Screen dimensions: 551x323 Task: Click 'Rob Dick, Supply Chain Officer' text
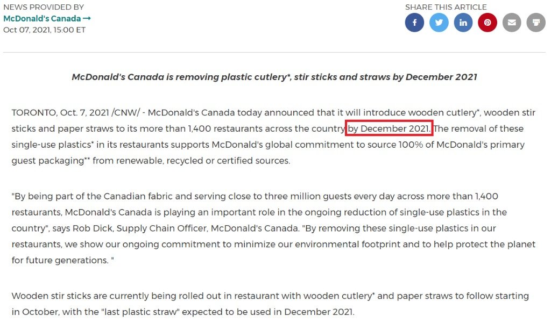[x=140, y=228]
